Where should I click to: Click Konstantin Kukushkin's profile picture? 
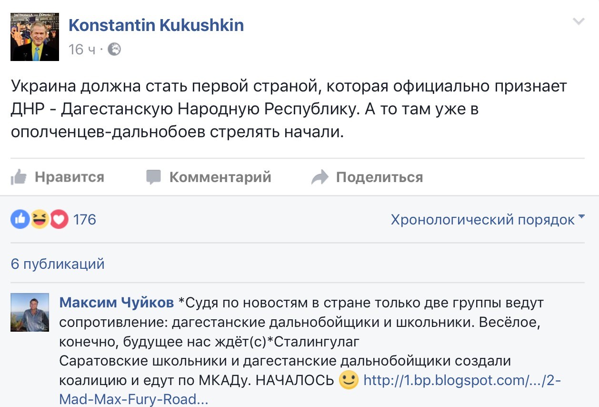tap(35, 37)
